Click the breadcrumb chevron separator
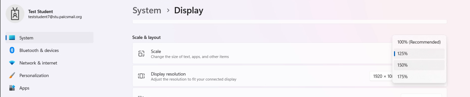This screenshot has height=97, width=470. [x=168, y=10]
